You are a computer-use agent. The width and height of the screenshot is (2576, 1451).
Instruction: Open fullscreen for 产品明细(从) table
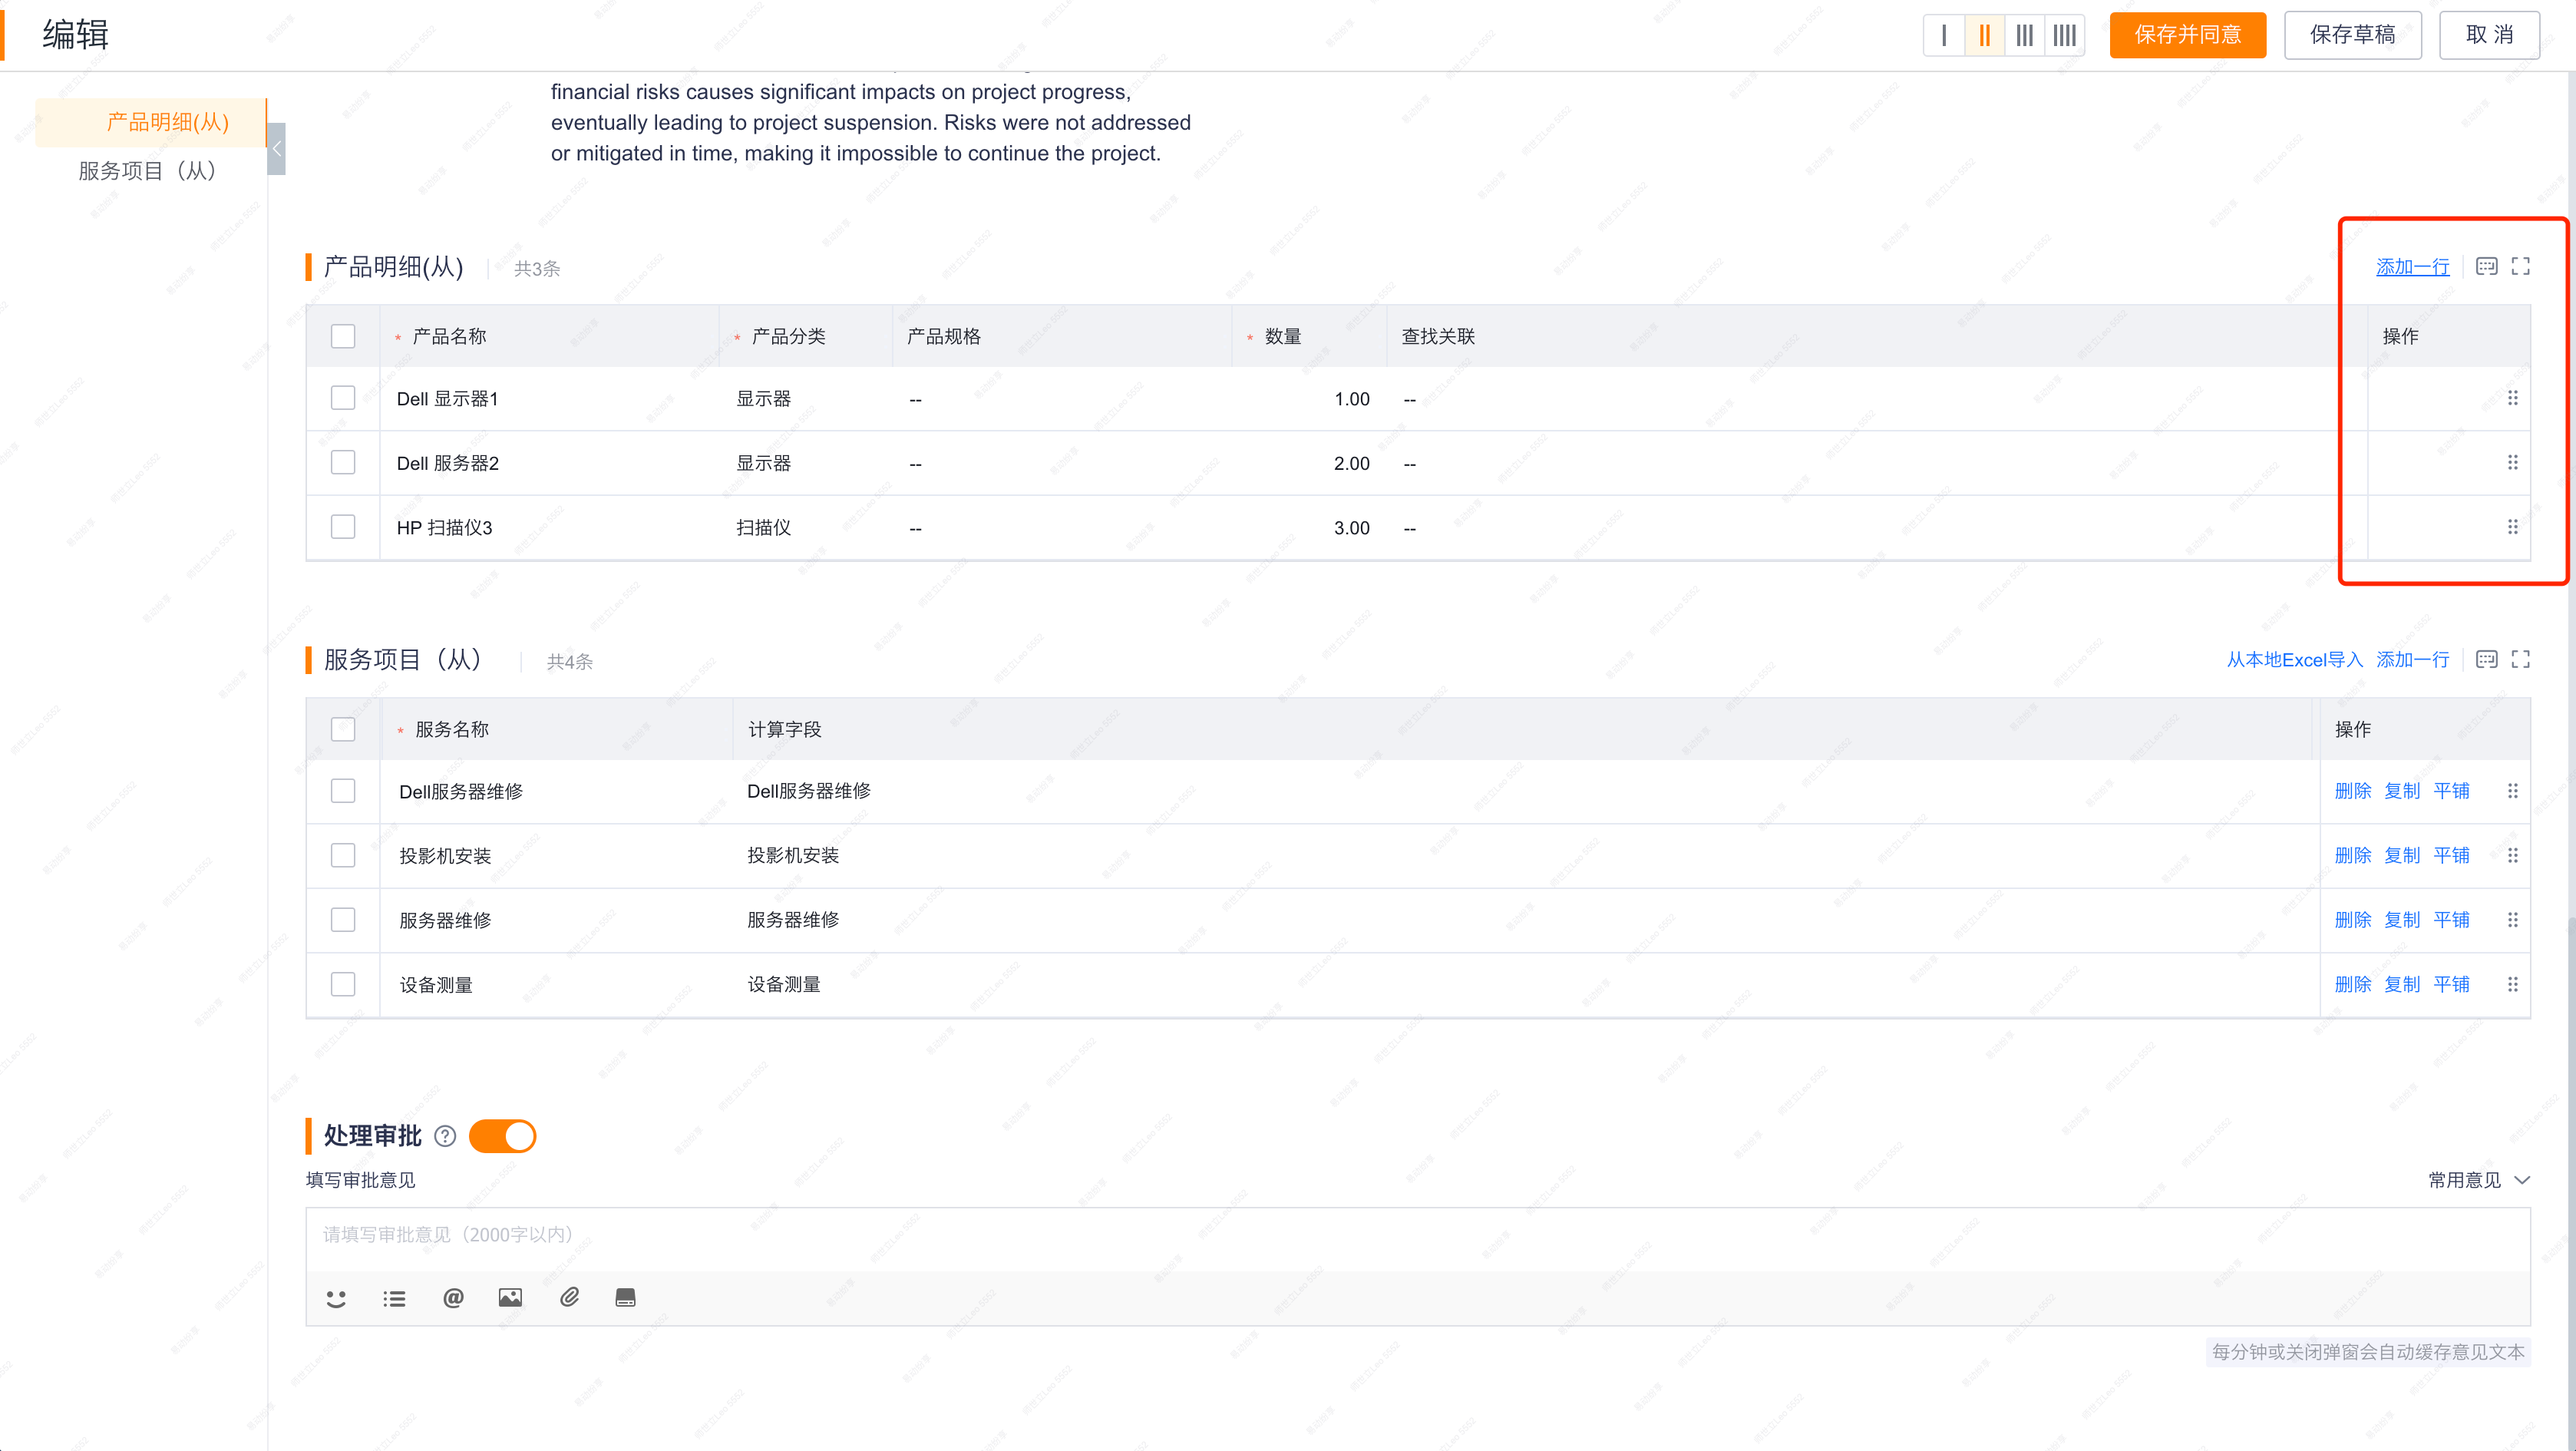[x=2521, y=266]
